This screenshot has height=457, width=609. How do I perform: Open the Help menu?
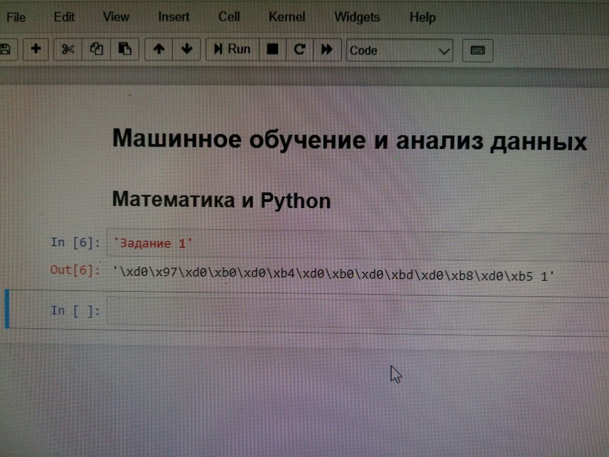point(422,18)
